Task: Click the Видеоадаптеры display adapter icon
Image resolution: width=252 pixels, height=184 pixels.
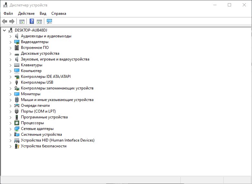Action: coord(17,42)
